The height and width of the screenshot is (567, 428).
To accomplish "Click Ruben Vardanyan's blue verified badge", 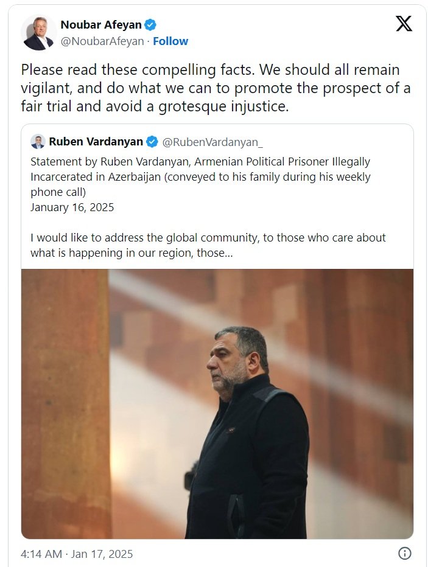I will [x=152, y=142].
